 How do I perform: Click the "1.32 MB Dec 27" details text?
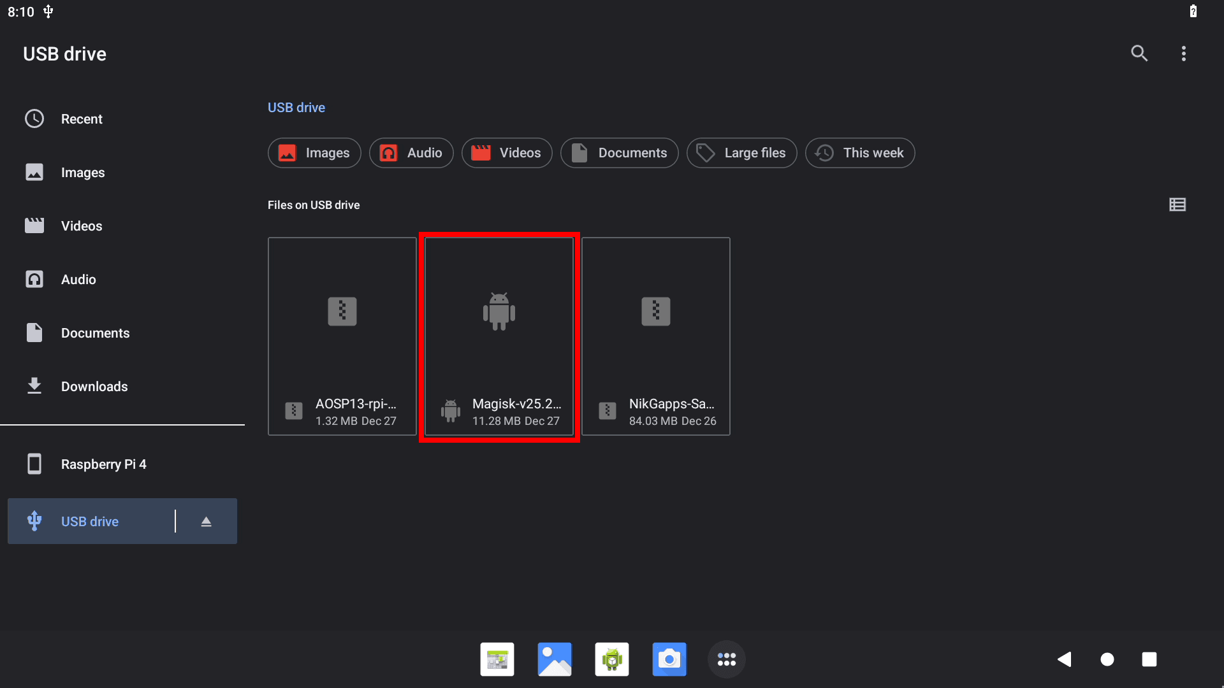[x=356, y=421]
